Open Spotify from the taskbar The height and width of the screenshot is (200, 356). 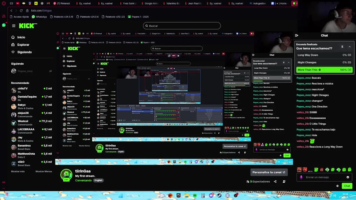pyautogui.click(x=195, y=196)
